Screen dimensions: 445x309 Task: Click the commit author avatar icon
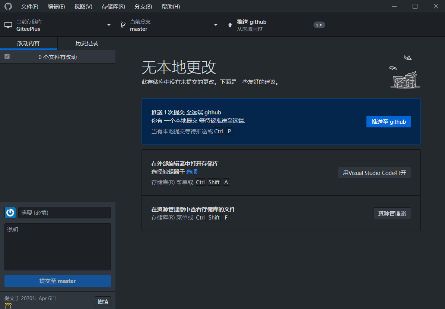click(x=10, y=212)
